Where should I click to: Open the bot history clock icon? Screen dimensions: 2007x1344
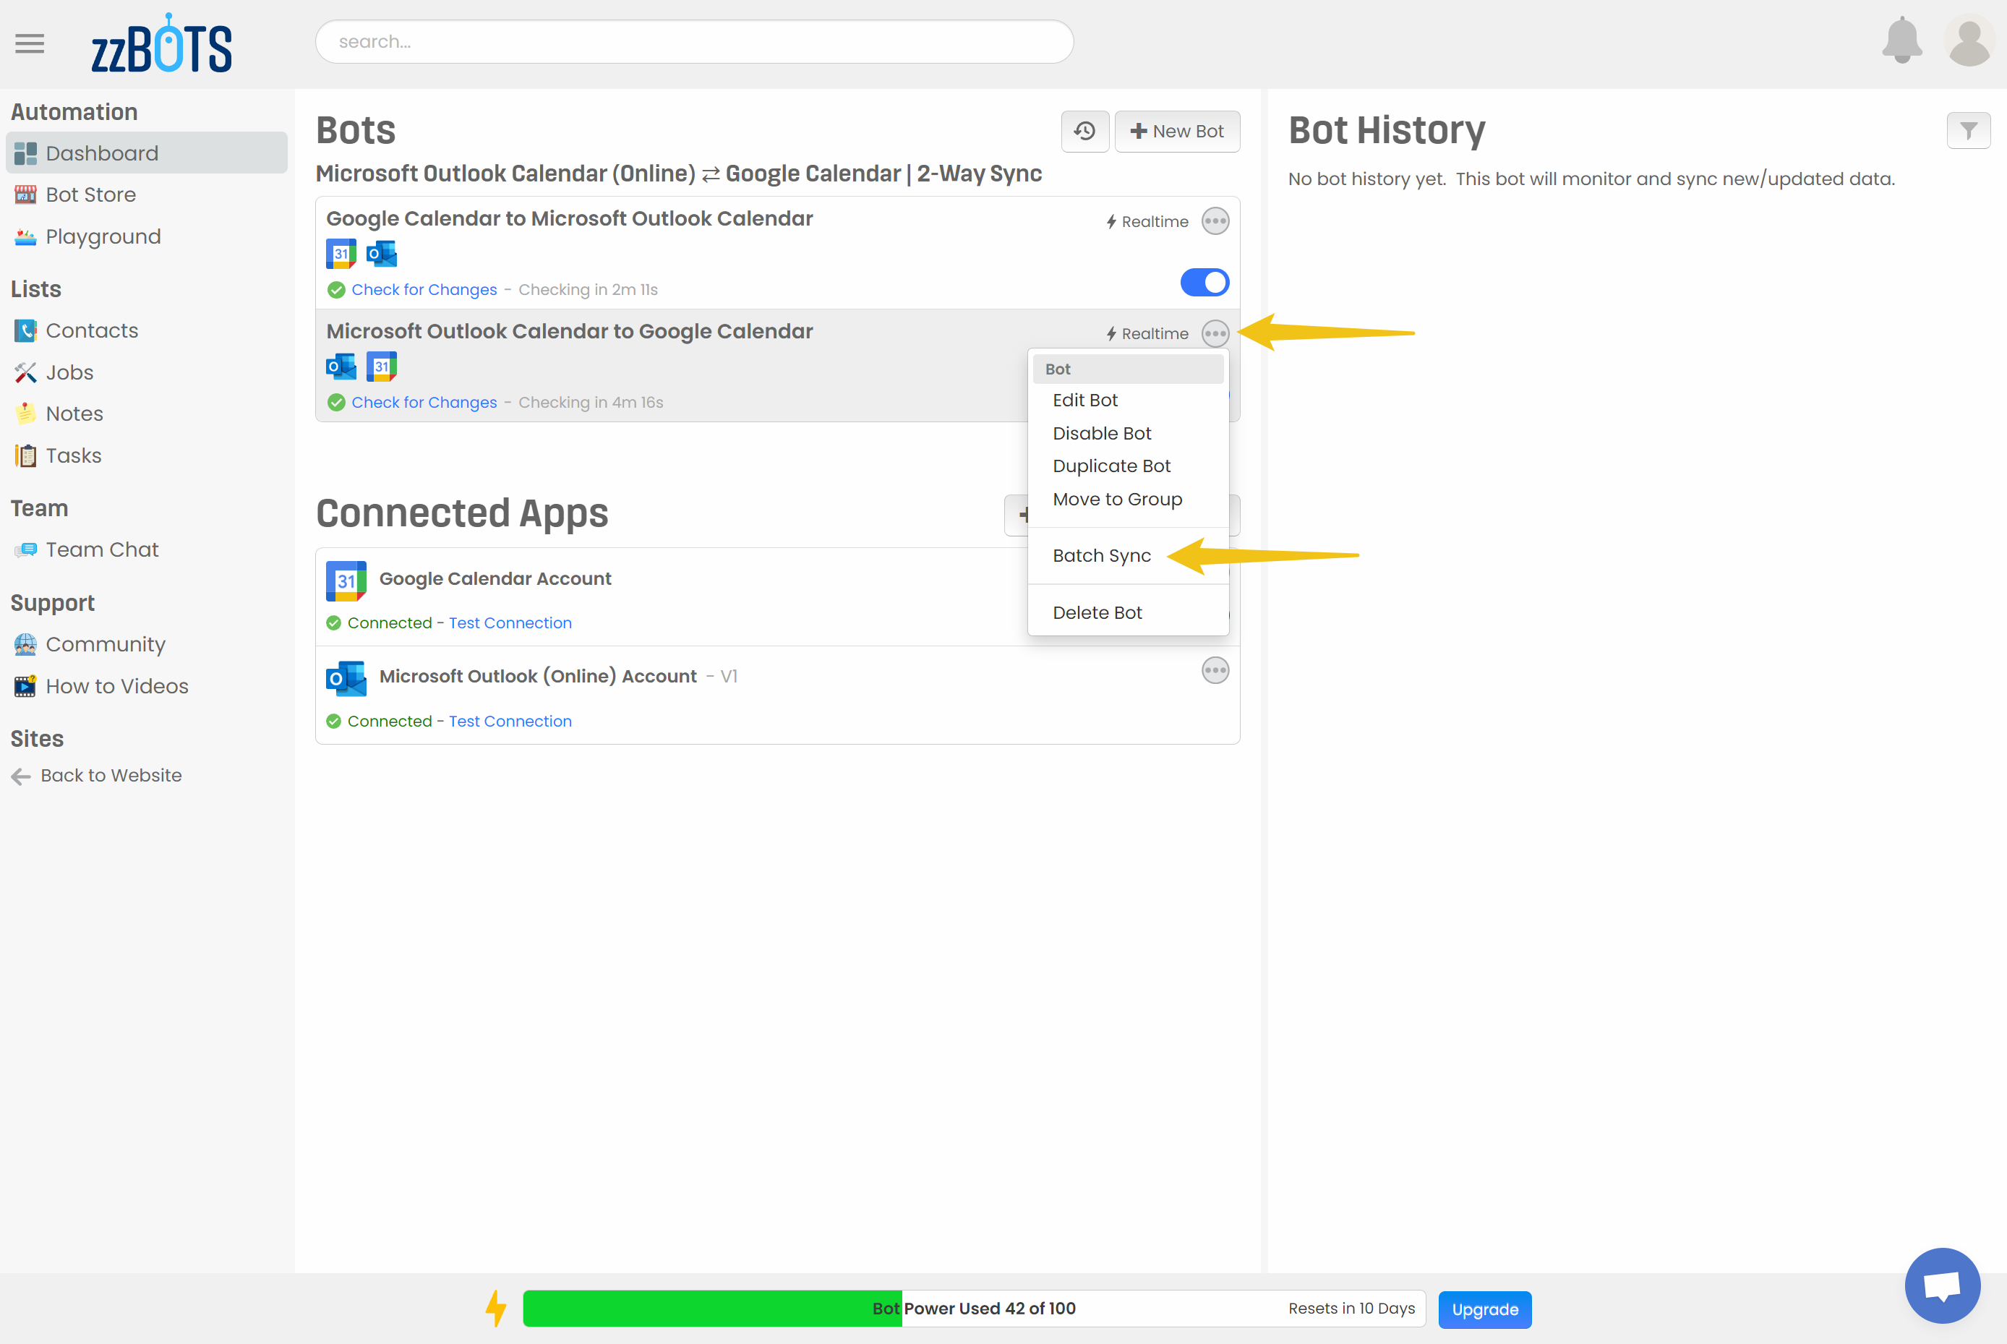1084,131
